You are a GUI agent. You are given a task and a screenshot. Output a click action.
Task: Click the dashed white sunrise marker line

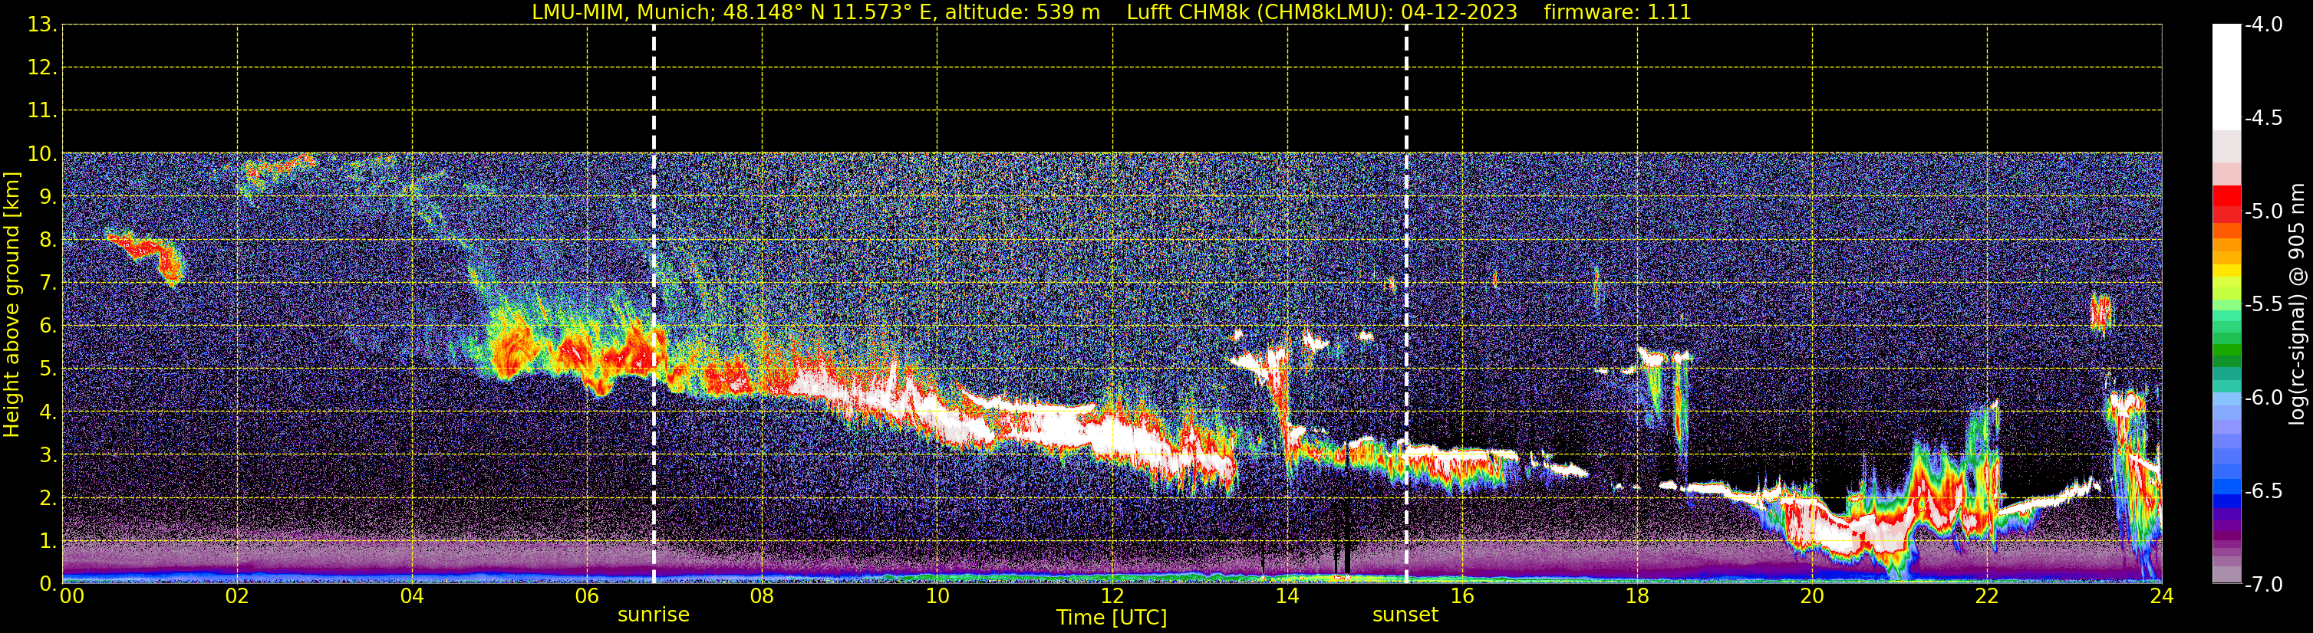coord(654,305)
